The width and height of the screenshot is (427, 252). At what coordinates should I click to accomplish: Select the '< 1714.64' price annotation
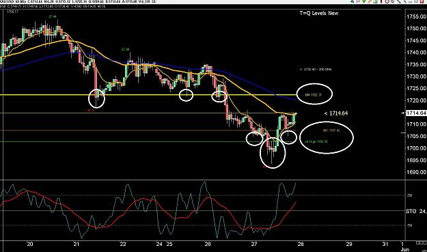click(335, 113)
